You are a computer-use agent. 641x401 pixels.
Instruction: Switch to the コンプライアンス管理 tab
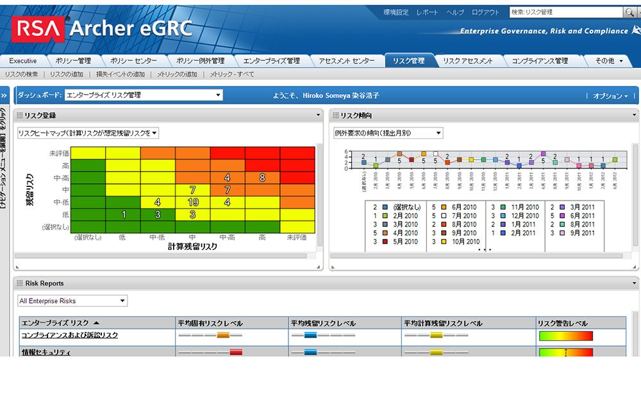pyautogui.click(x=540, y=61)
